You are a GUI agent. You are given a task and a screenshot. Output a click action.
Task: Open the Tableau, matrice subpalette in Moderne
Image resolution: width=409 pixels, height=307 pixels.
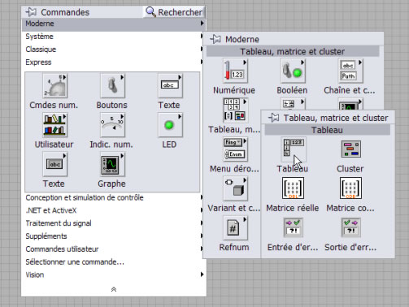235,110
